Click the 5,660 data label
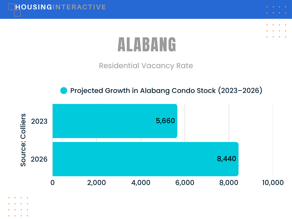Screen dimensions: 292x219 point(165,121)
